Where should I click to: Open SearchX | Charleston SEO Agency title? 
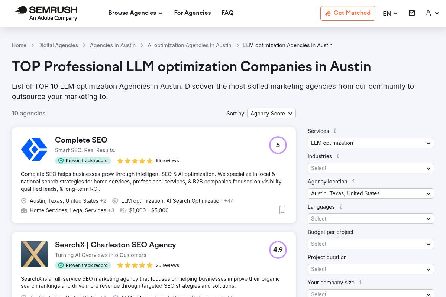point(116,245)
